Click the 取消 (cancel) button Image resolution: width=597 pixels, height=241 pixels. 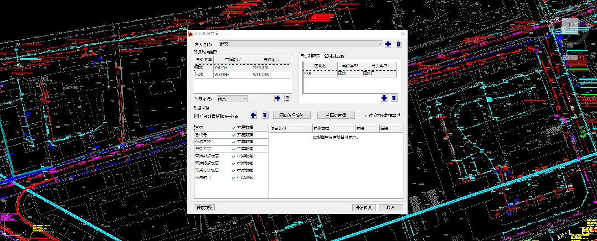[391, 207]
